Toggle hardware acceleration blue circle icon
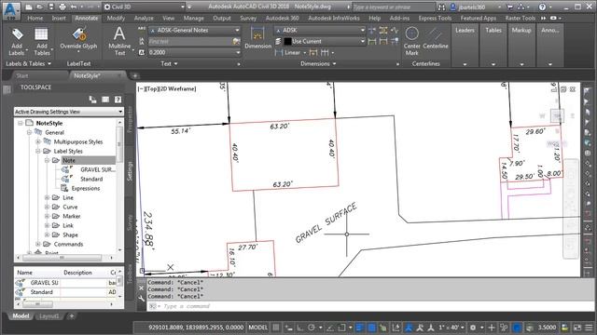 [x=517, y=328]
